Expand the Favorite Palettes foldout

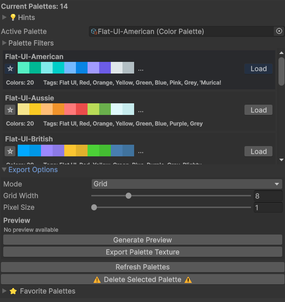(x=4, y=291)
